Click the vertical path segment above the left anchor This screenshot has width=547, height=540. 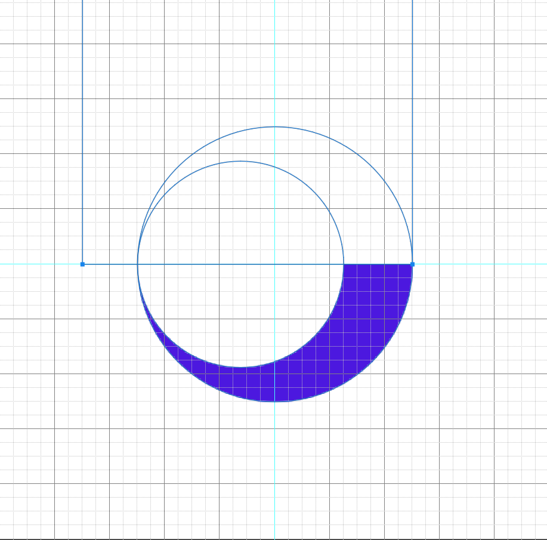[82, 131]
